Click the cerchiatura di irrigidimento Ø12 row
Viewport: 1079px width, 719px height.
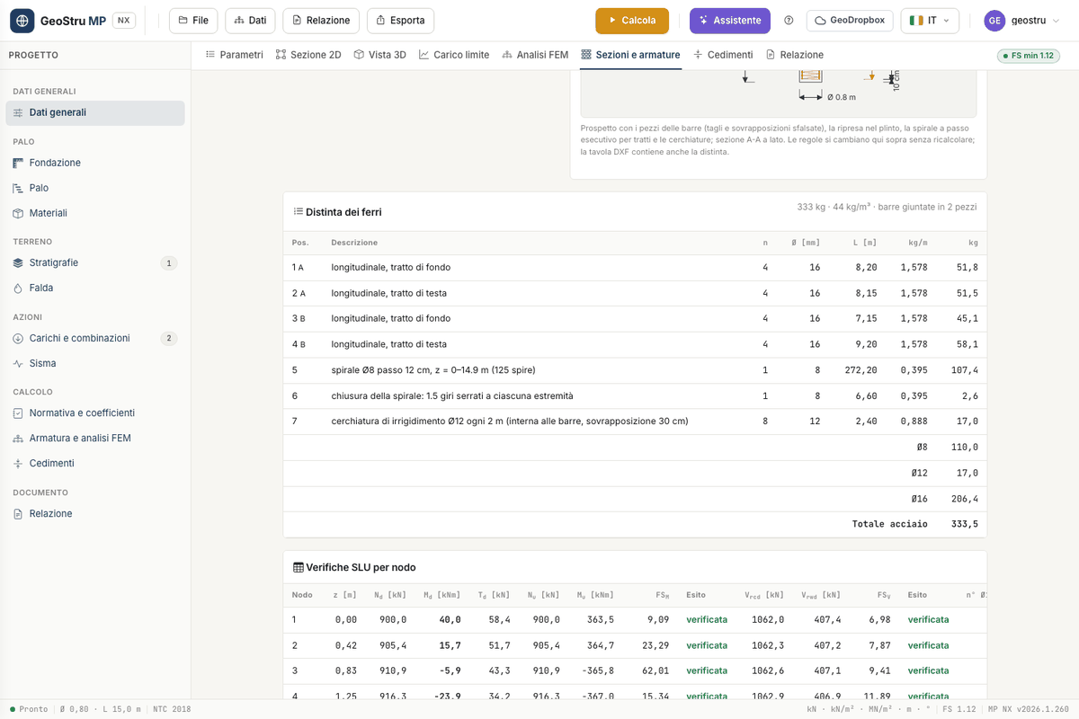635,422
